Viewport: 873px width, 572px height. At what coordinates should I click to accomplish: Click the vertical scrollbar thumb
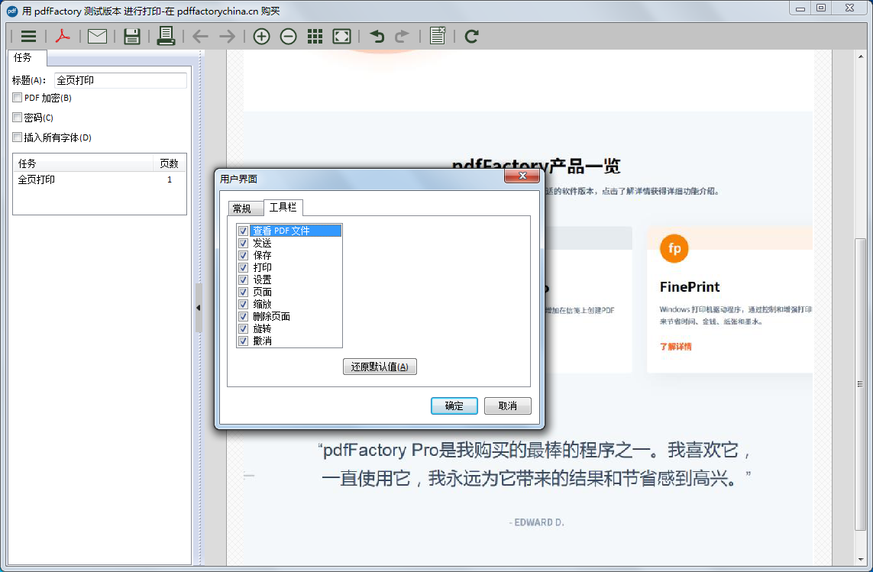point(860,384)
